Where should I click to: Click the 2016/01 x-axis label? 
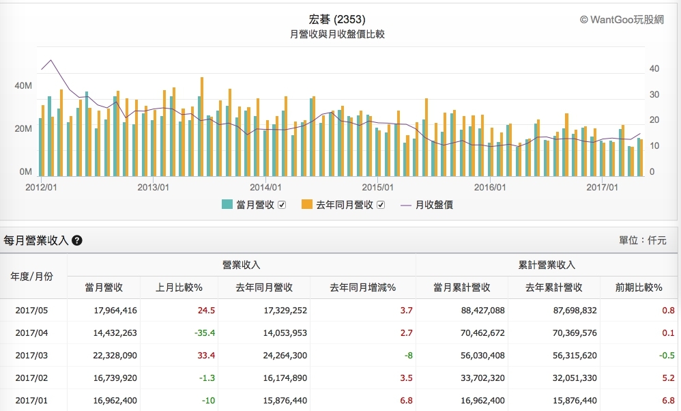point(490,187)
